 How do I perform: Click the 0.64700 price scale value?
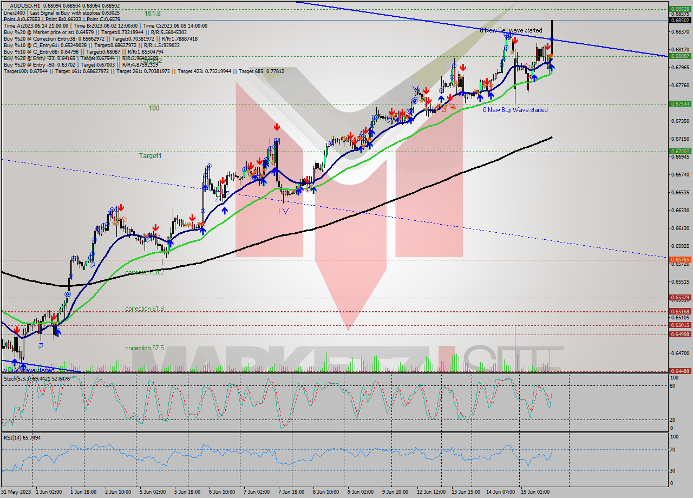click(680, 353)
